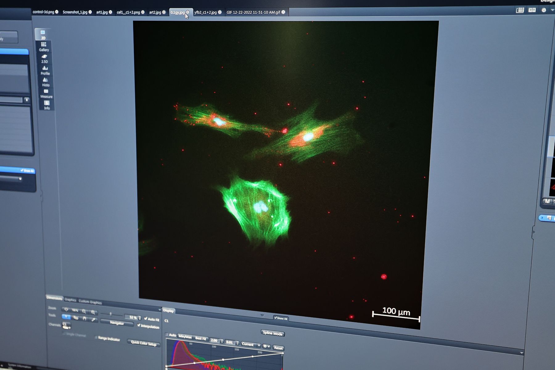The width and height of the screenshot is (555, 370).
Task: Open the Custom Graphics tab
Action: pyautogui.click(x=90, y=302)
